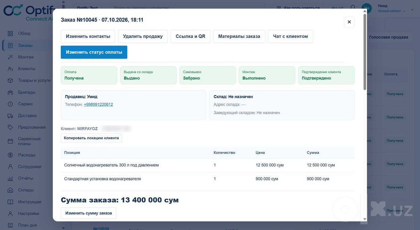Viewport: 420px width, 230px height.
Task: Select Клиенты in the sidebar menu
Action: pyautogui.click(x=26, y=69)
